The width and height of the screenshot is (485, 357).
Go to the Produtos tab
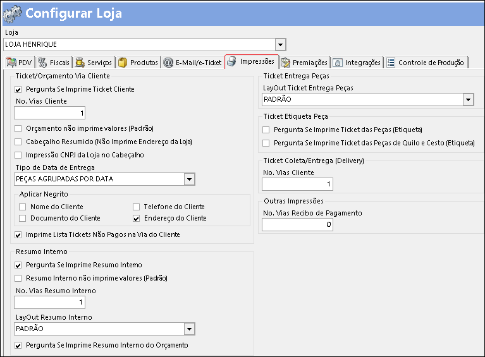pos(138,63)
